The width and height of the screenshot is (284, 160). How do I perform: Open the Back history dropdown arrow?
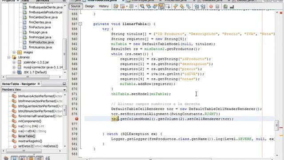pyautogui.click(x=126, y=7)
